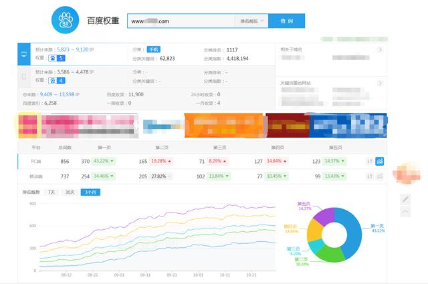Screen dimensions: 428x284
Task: Select the PC desktop monitor icon
Action: point(25,53)
